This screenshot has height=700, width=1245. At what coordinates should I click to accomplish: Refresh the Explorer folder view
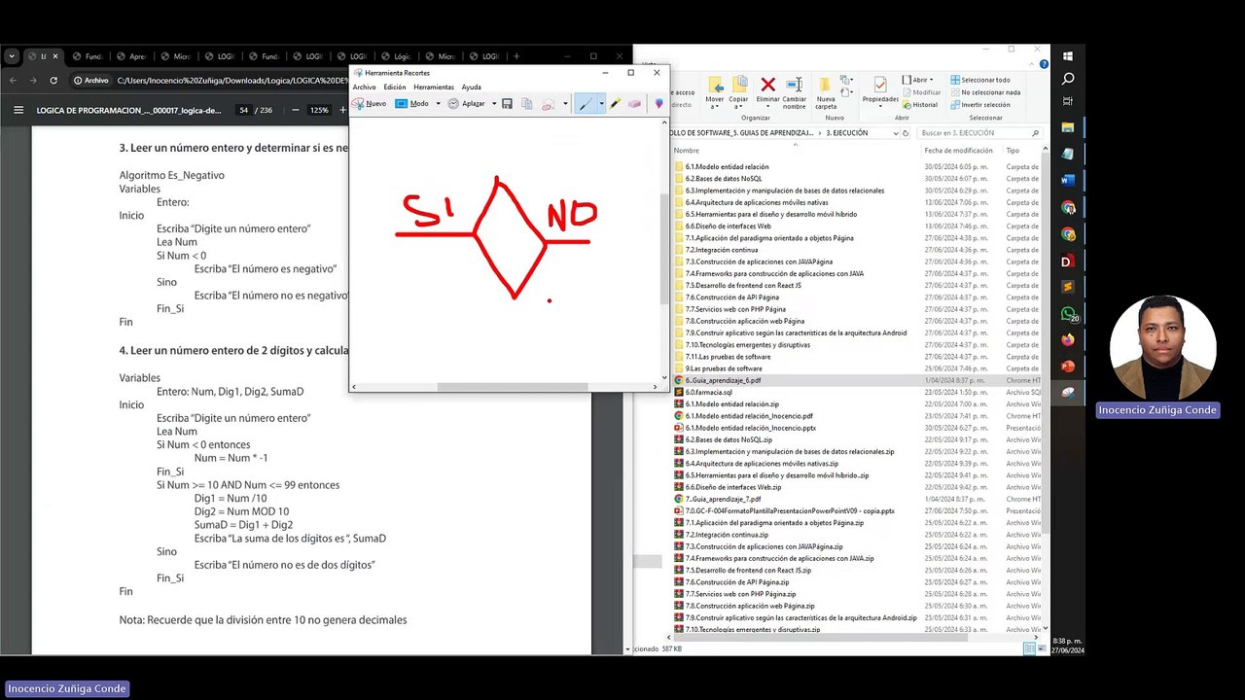pos(906,133)
